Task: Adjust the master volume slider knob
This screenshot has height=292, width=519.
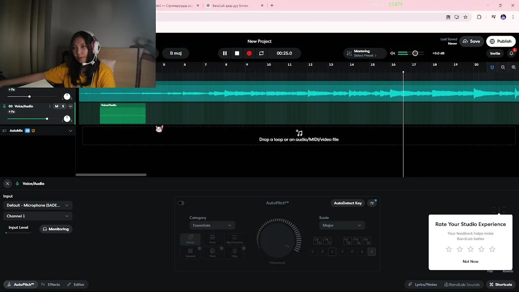Action: 415,53
